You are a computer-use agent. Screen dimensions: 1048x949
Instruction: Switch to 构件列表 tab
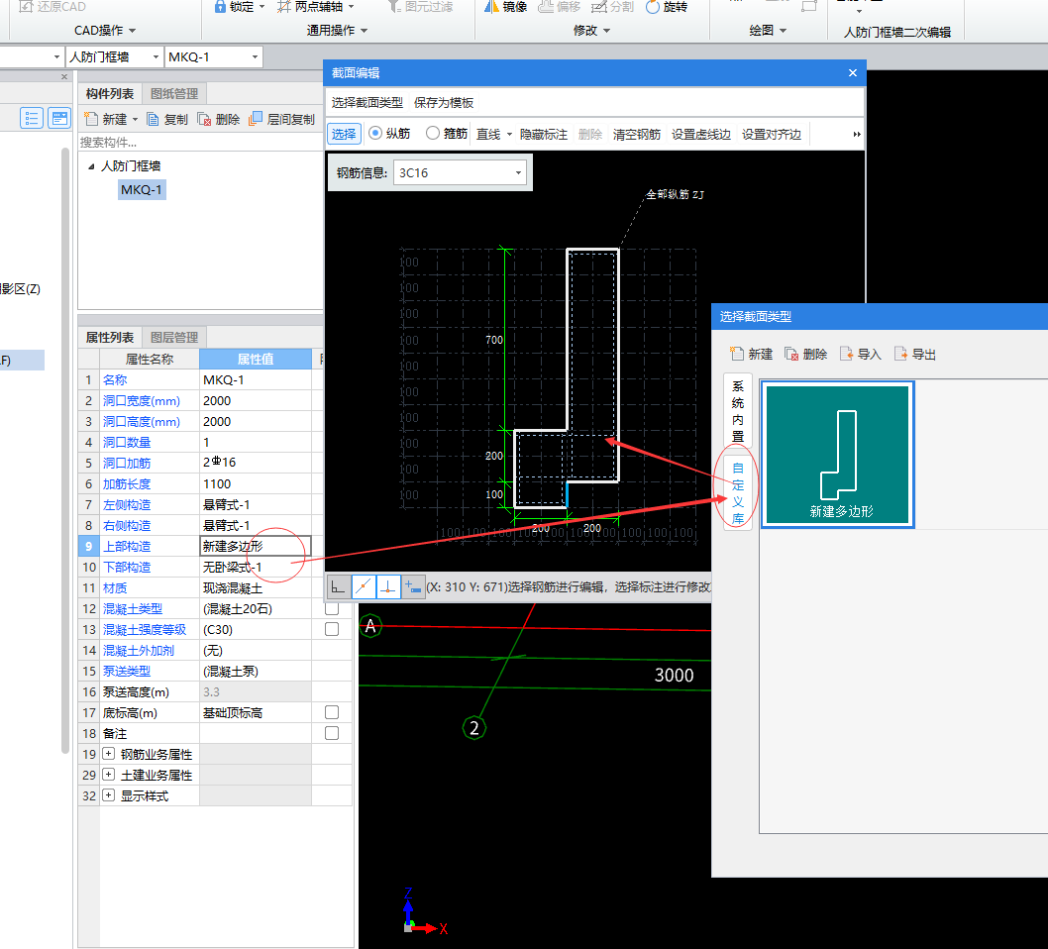pos(110,93)
